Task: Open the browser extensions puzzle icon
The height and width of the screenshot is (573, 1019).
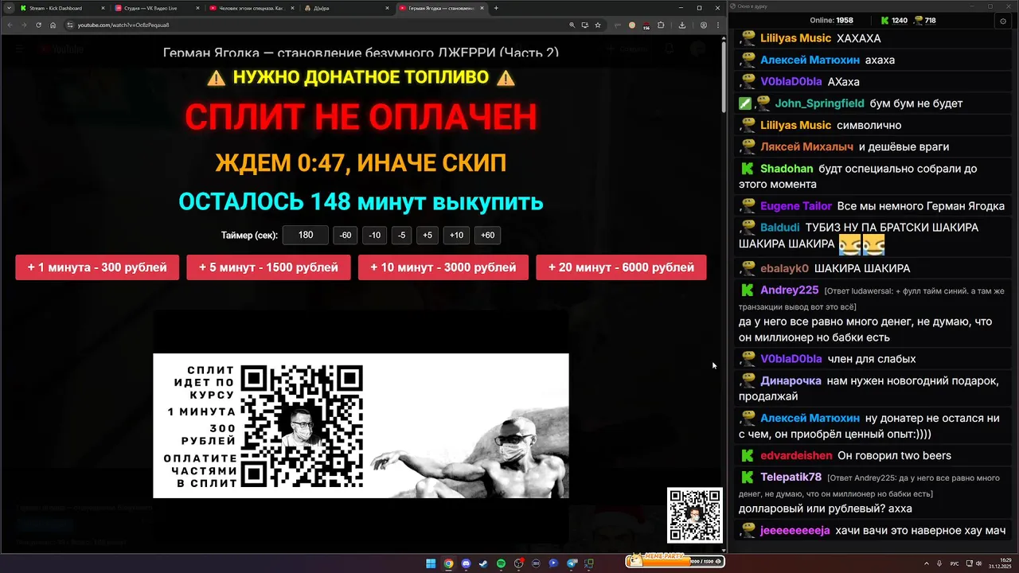Action: tap(661, 25)
